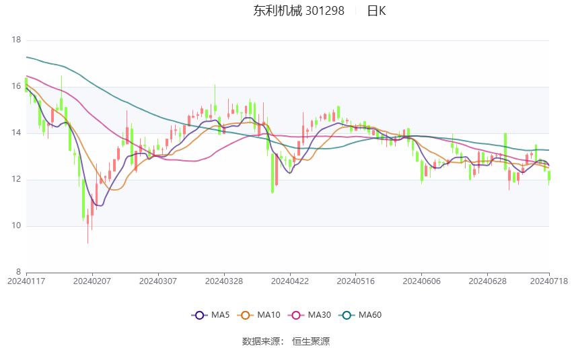The height and width of the screenshot is (348, 572).
Task: Toggle the MA10 orange legend marker
Action: click(245, 315)
